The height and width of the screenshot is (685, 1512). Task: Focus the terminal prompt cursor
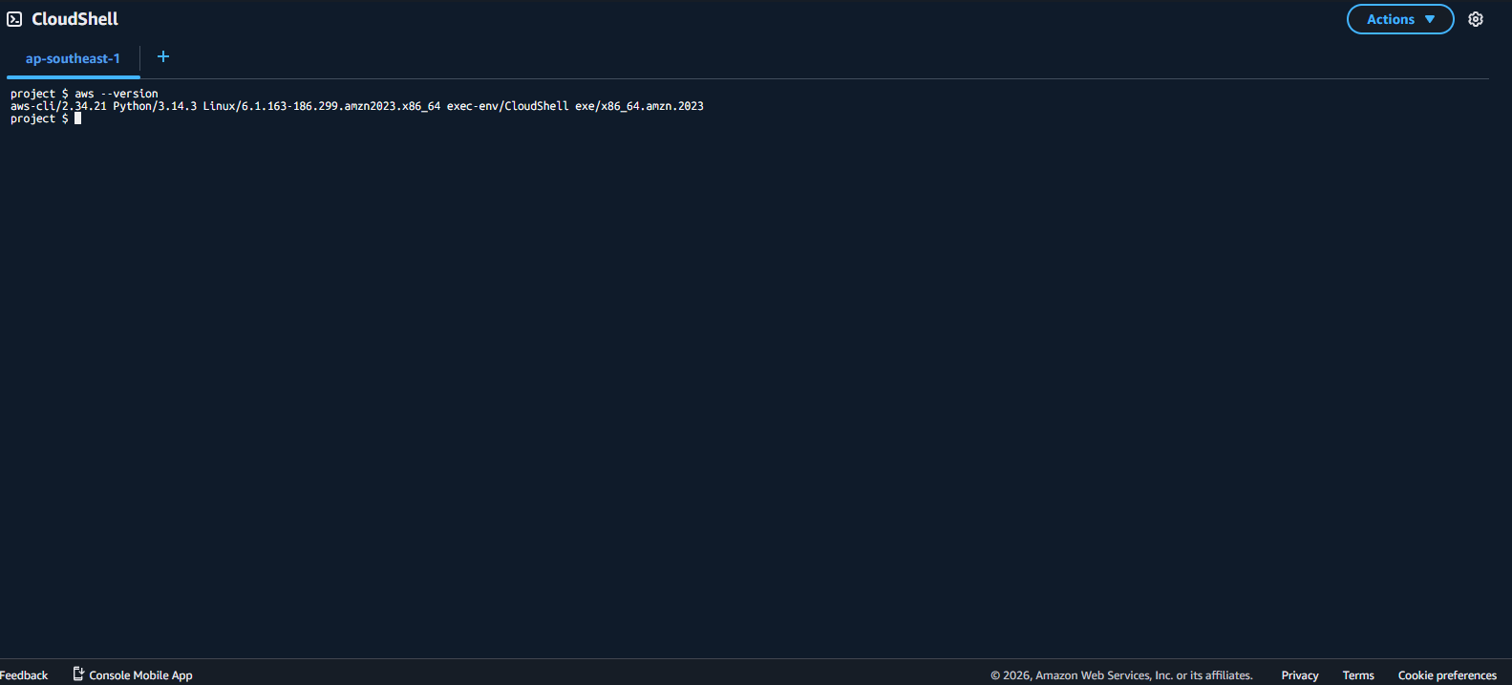coord(77,118)
